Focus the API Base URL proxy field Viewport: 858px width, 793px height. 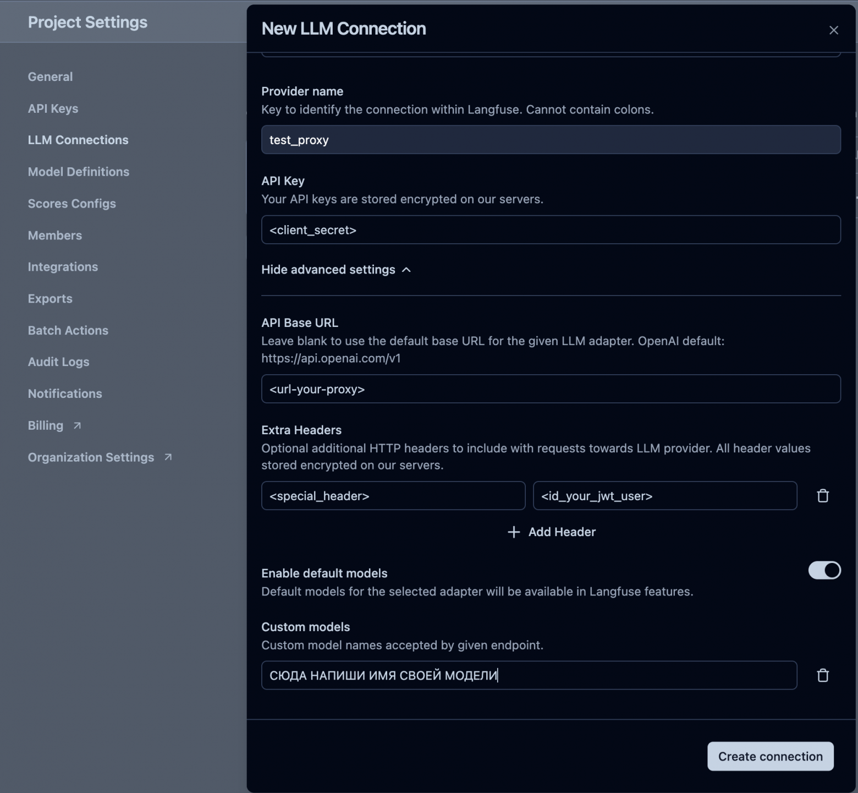551,389
